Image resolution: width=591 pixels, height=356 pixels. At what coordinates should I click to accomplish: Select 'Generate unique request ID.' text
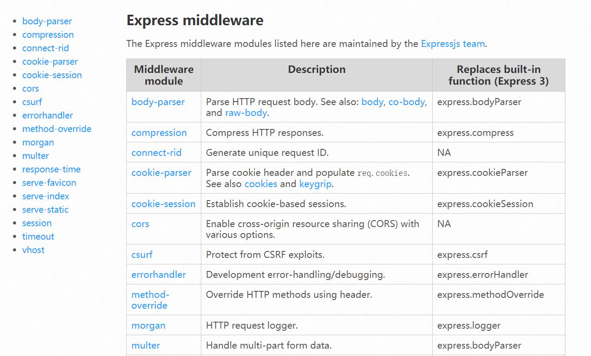[x=267, y=153]
